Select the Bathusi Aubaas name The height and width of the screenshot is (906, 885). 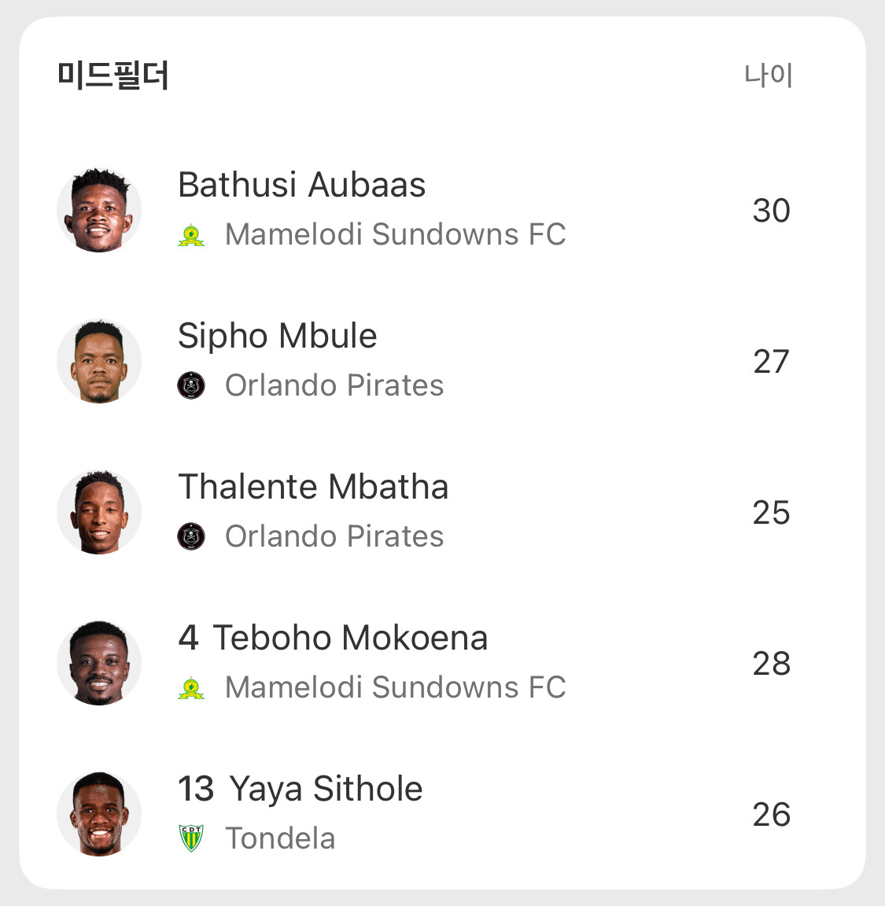(301, 185)
